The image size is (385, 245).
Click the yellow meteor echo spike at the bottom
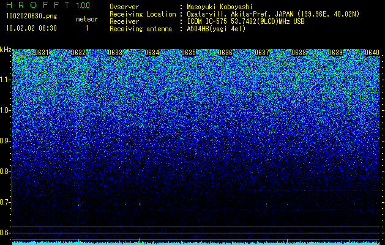pyautogui.click(x=140, y=241)
